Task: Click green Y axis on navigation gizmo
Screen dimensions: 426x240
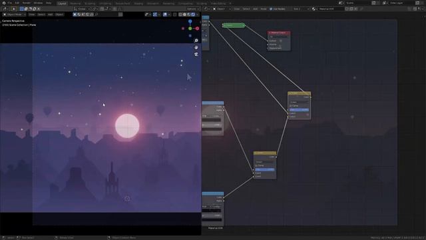Action: pos(190,28)
